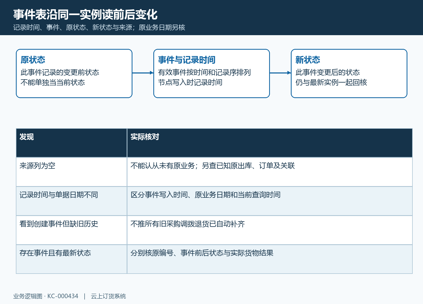Click the 原状态 card heading

33,60
